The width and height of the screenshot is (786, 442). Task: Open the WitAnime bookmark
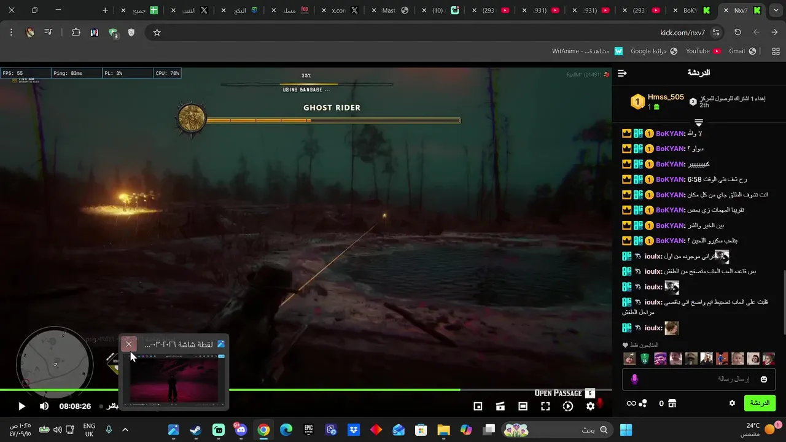[587, 51]
